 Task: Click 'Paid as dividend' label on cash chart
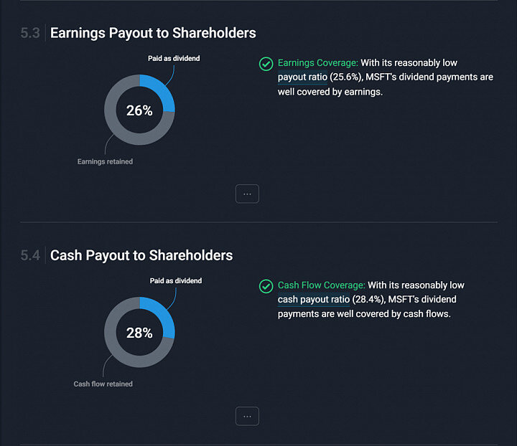pyautogui.click(x=176, y=281)
